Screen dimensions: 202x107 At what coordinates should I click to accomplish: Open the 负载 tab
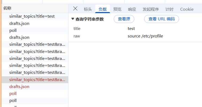click(102, 9)
